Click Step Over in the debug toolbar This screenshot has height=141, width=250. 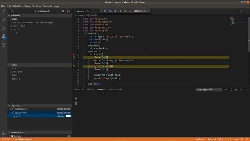tap(110, 11)
